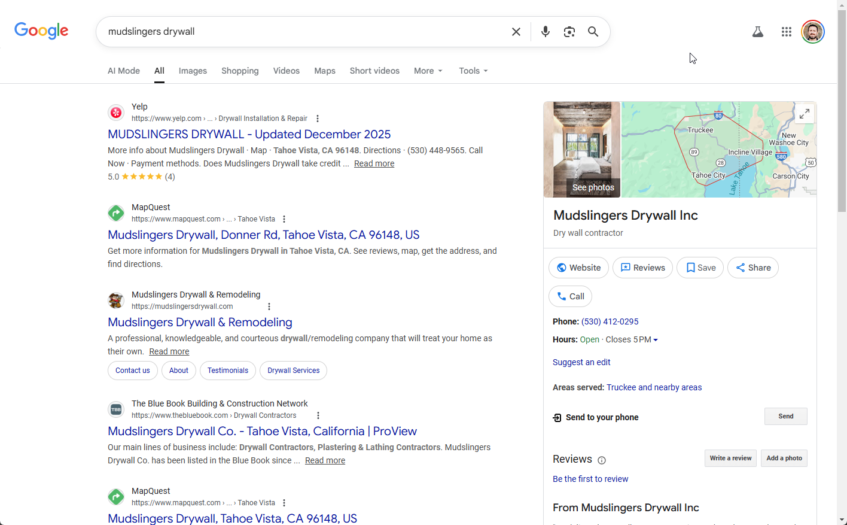Open the Google apps grid
The image size is (847, 525).
[787, 32]
